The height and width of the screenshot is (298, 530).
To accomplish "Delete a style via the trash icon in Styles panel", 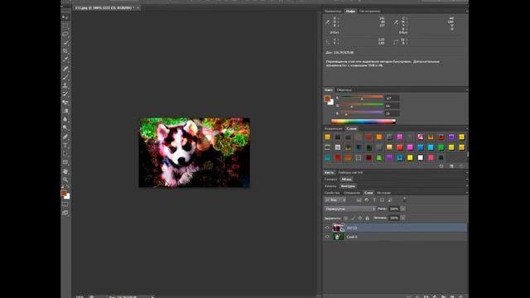I will tap(460, 166).
